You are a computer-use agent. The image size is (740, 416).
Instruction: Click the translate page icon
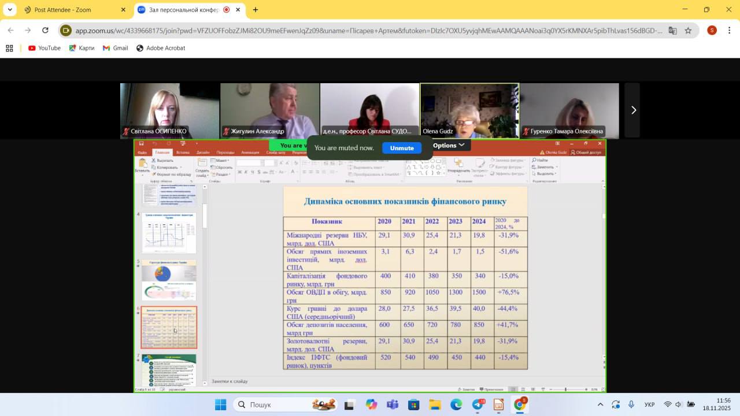click(672, 31)
